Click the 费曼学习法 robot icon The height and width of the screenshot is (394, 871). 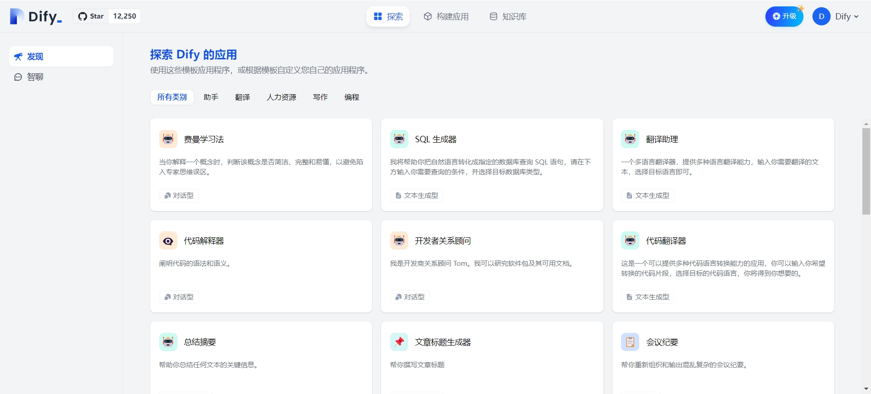tap(168, 139)
